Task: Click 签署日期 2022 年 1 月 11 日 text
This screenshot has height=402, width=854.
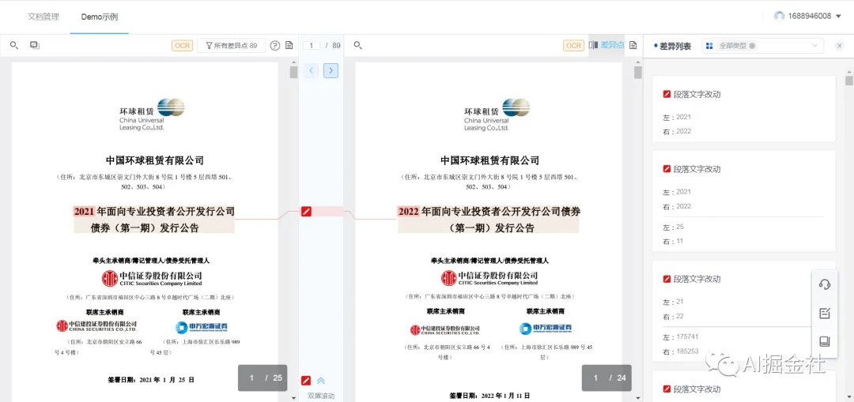Action: point(489,396)
